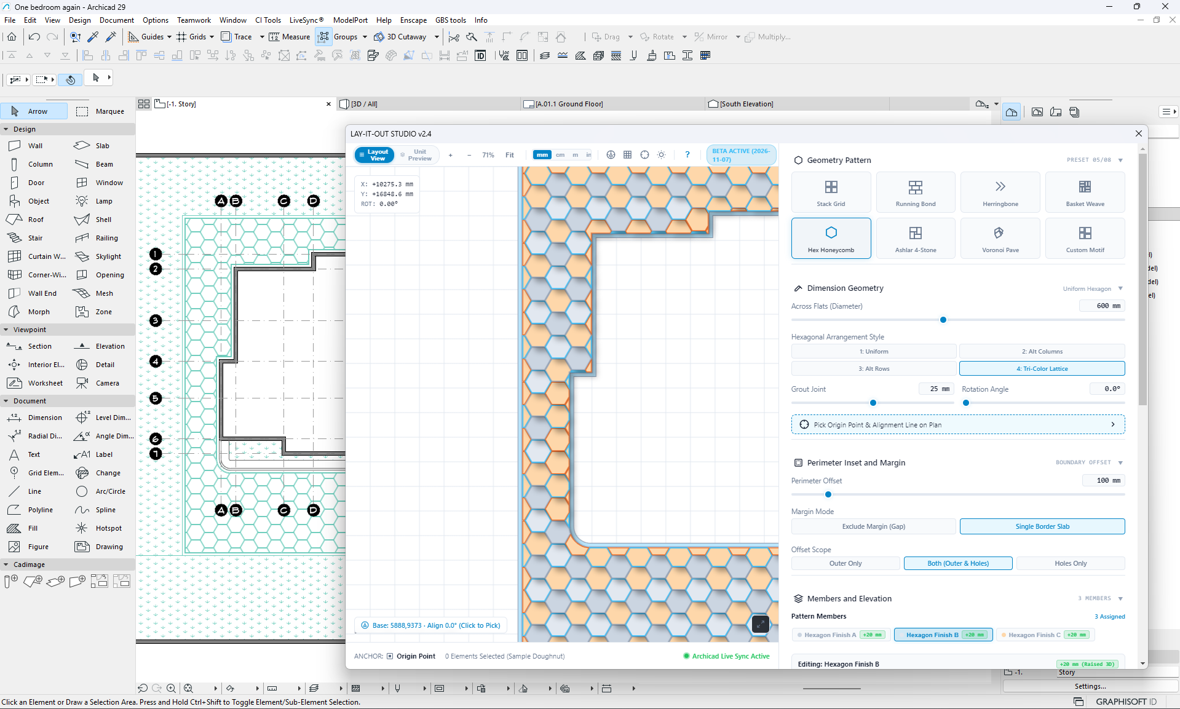Expand the 3D Cutaway dropdown
The image size is (1180, 709).
coord(437,37)
